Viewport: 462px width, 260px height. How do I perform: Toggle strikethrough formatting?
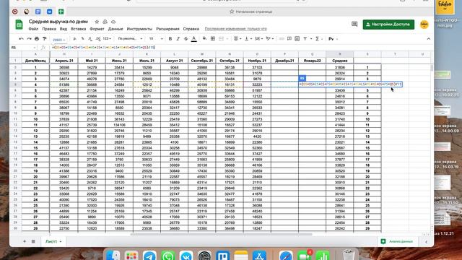tap(186, 38)
